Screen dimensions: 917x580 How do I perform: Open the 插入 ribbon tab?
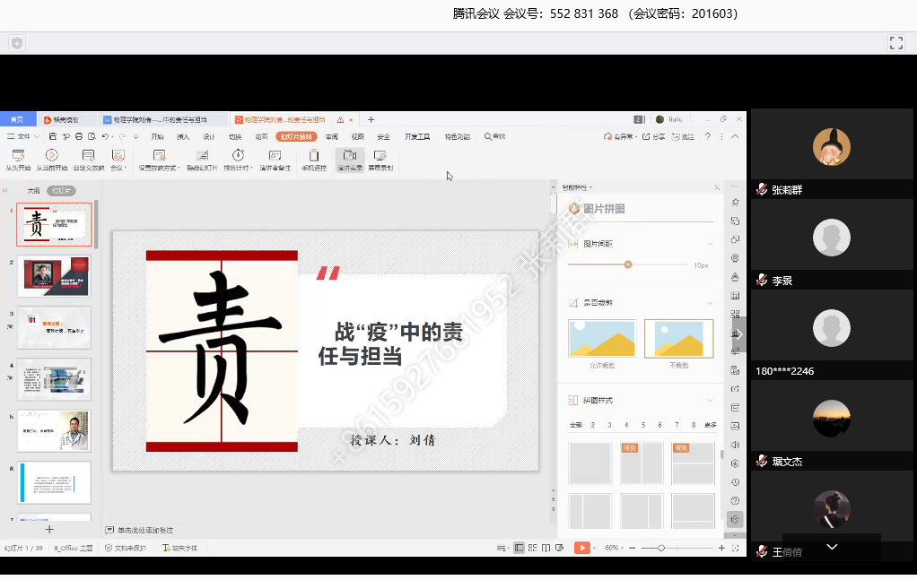[x=183, y=137]
